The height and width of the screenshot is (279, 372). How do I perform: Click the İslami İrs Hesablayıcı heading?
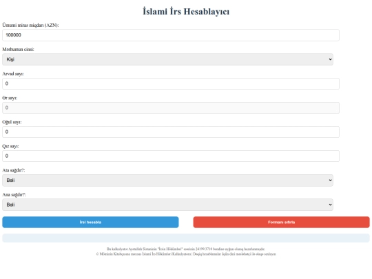pos(186,12)
